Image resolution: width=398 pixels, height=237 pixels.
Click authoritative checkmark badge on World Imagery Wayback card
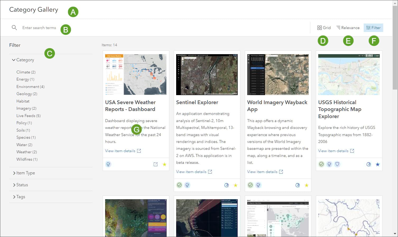[250, 185]
